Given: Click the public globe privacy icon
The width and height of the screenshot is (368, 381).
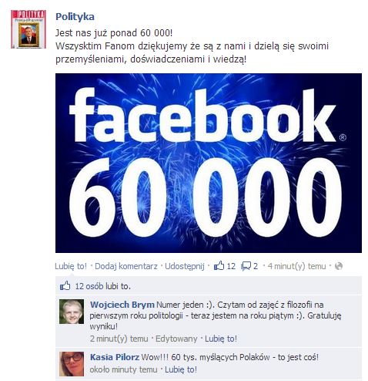Looking at the screenshot, I should click(339, 266).
